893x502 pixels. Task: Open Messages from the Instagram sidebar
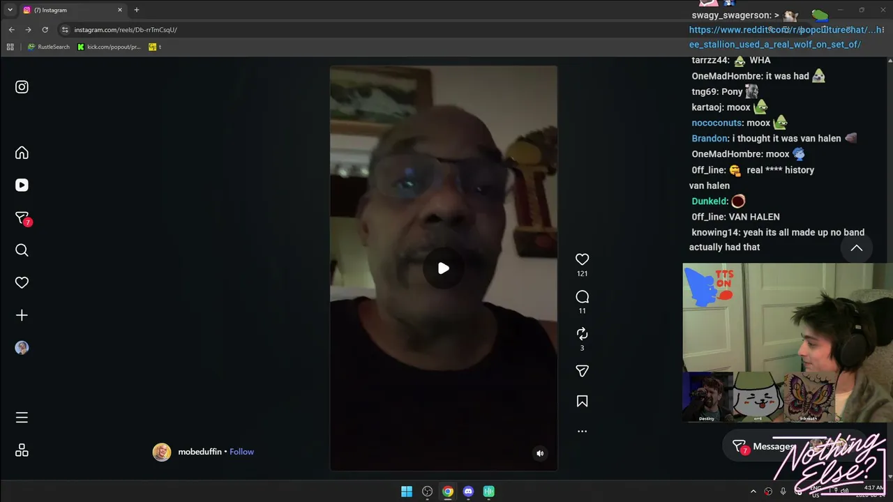pyautogui.click(x=22, y=218)
